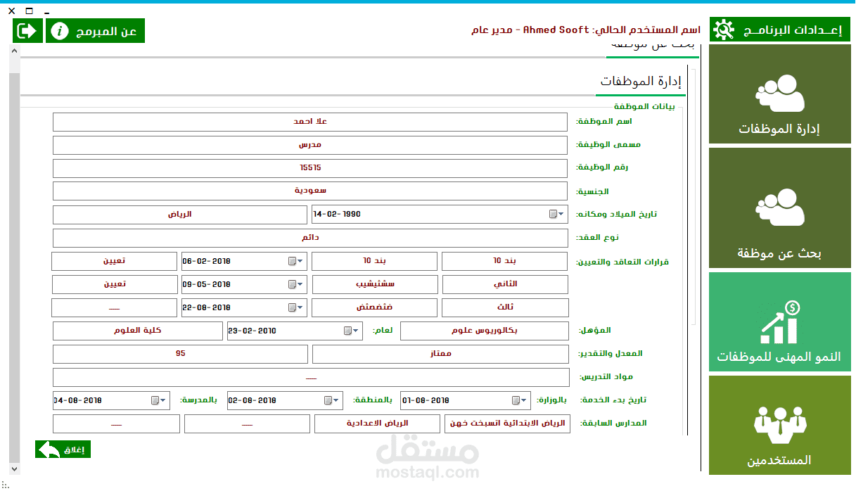Open date 09-05-2018 calendar dropdown
856x491 pixels.
pos(302,284)
